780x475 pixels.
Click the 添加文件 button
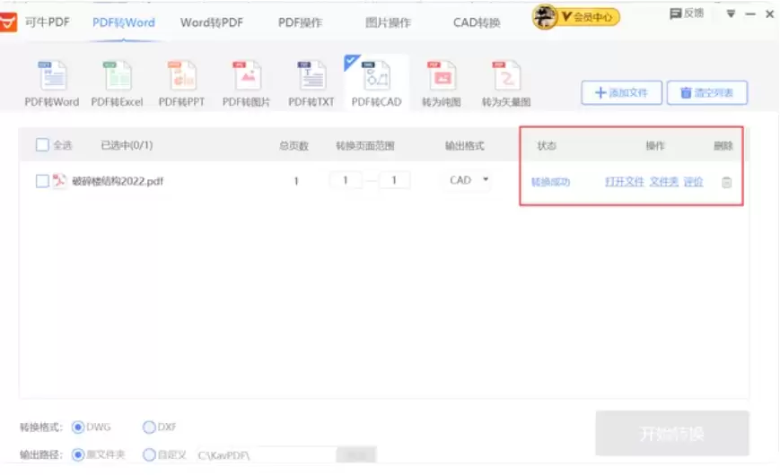(x=621, y=92)
